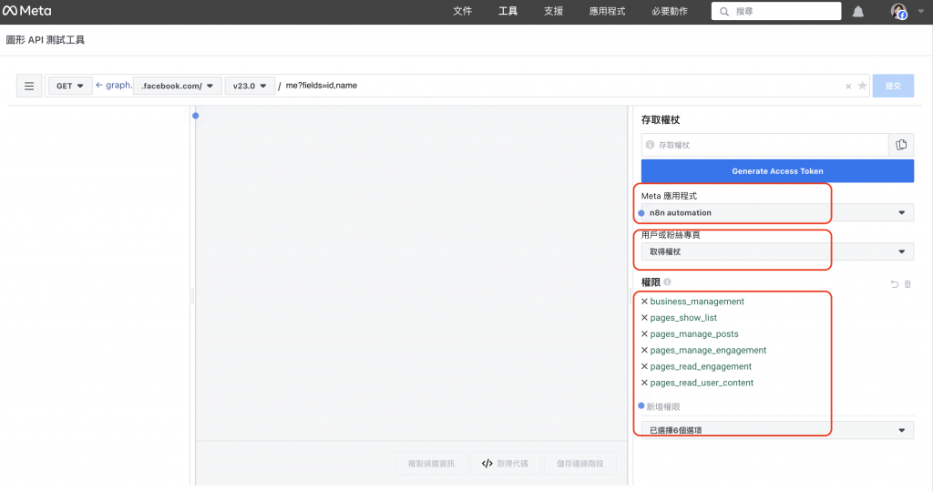933x492 pixels.
Task: Expand 已選擇6個選項 permissions dropdown
Action: coord(777,430)
